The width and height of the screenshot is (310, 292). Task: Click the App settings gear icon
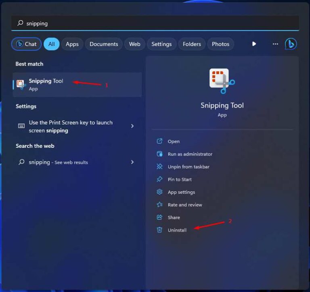(159, 192)
